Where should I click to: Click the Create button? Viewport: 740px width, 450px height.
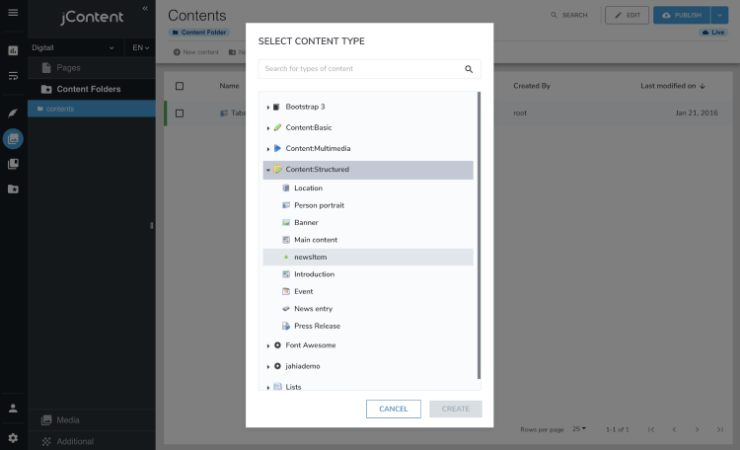point(456,409)
